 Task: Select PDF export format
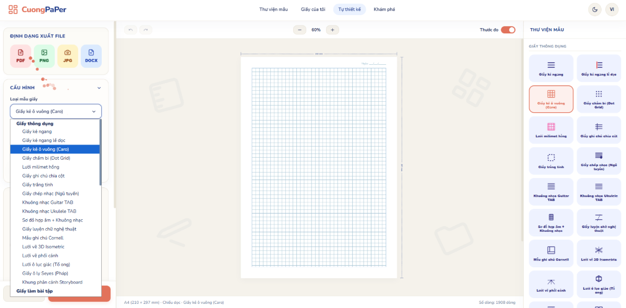20,56
